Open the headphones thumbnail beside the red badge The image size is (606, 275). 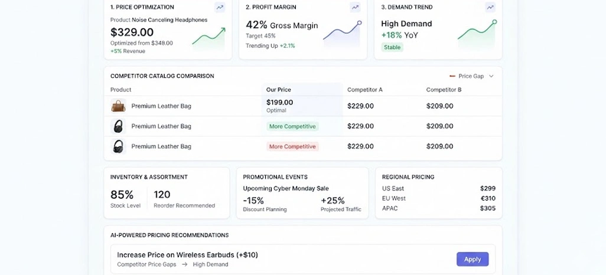point(118,146)
